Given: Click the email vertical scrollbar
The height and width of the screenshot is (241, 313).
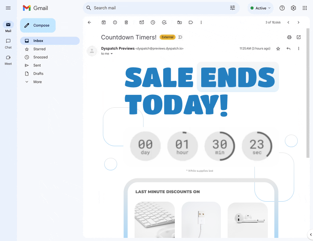Looking at the screenshot, I should point(308,93).
